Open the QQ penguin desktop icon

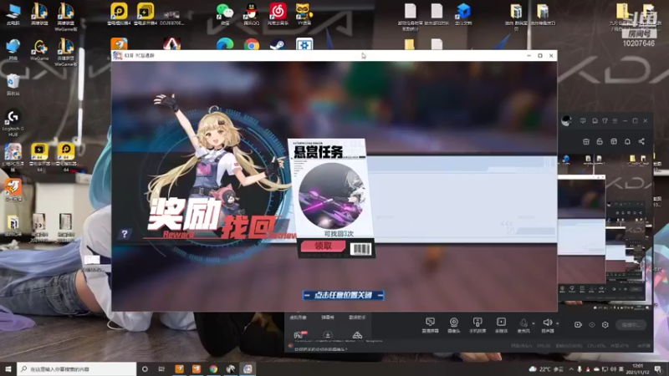point(252,13)
